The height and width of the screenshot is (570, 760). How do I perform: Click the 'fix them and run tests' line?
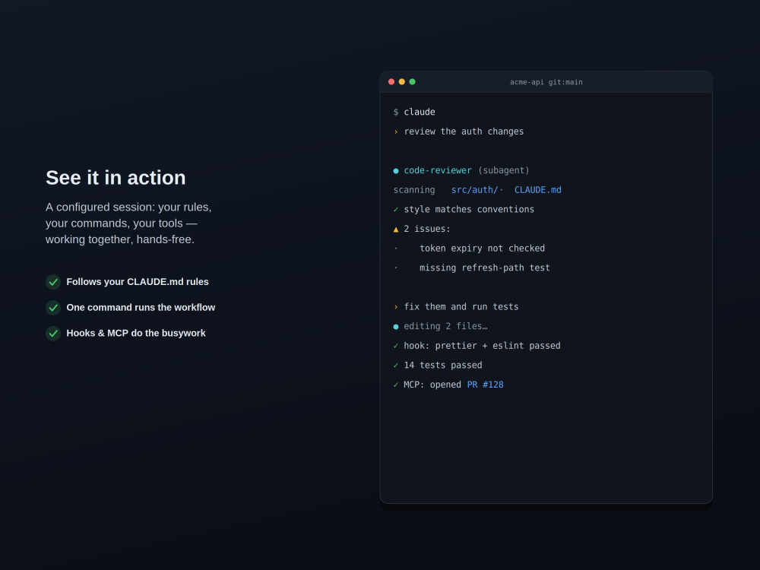coord(461,307)
